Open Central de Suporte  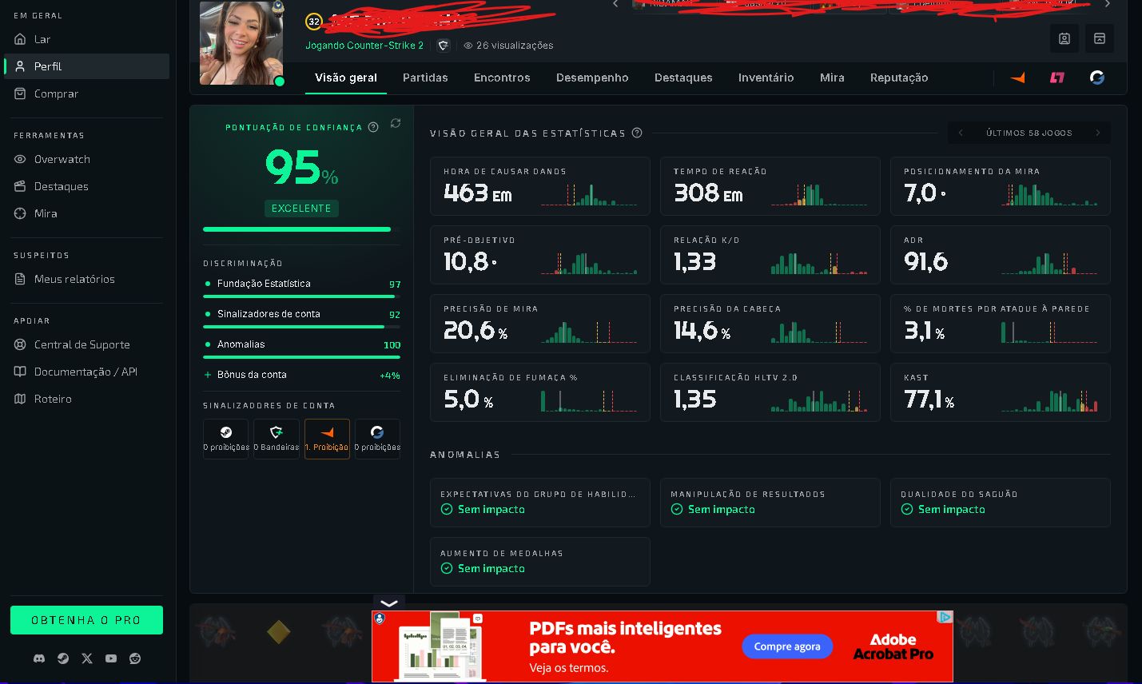86,344
